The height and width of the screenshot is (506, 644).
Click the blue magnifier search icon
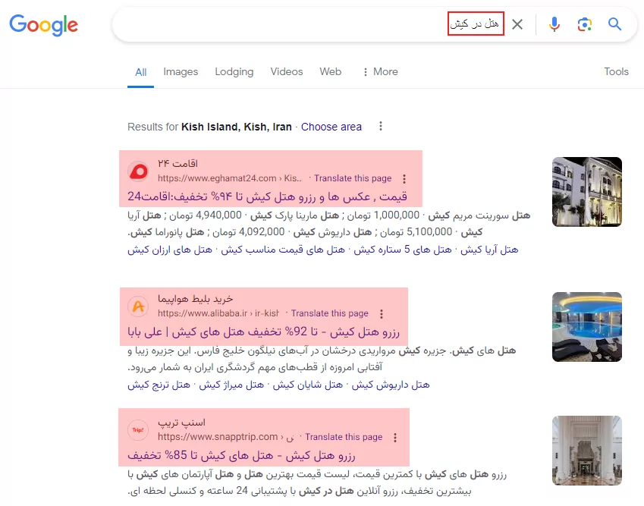pos(614,24)
